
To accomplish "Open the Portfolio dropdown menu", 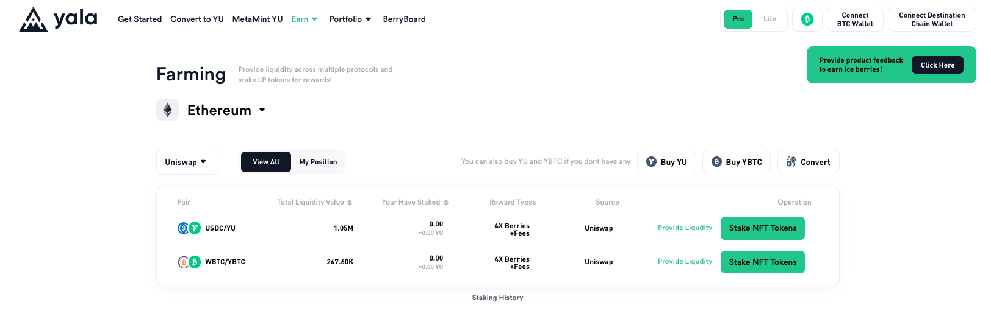I will click(x=350, y=19).
